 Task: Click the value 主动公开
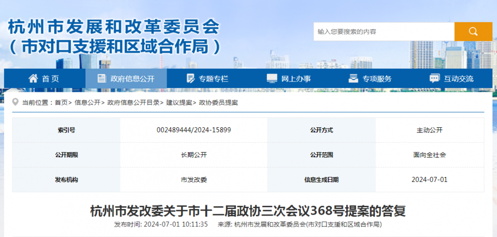click(429, 130)
